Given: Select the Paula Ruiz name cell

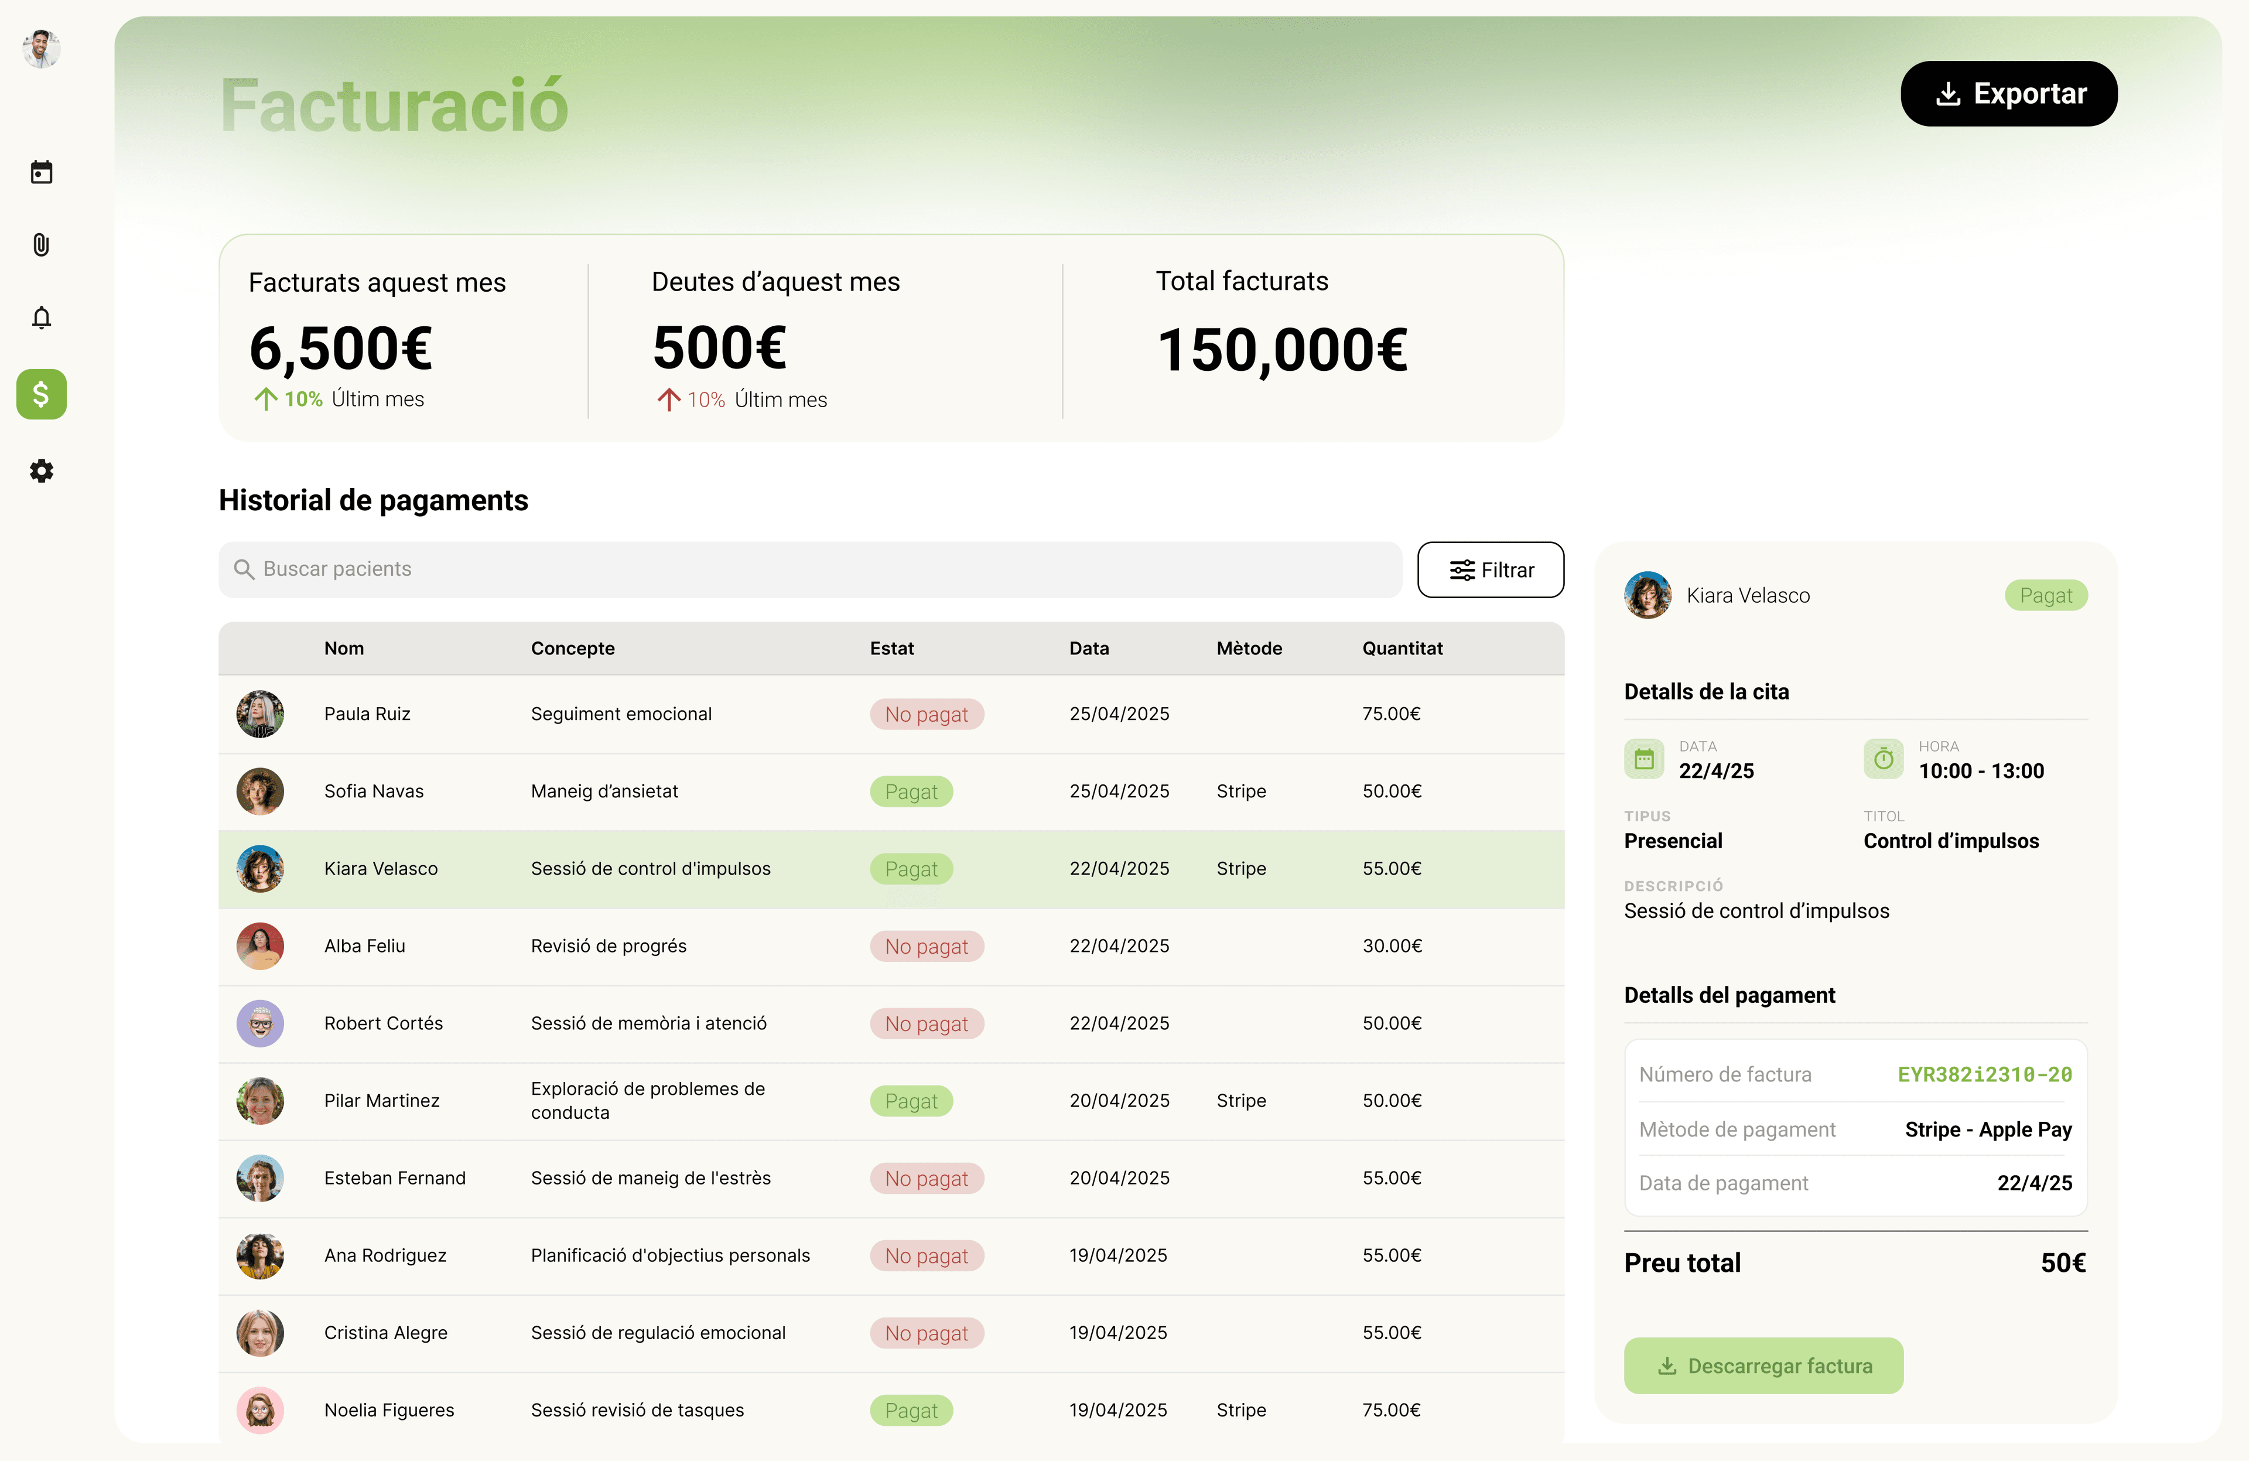Looking at the screenshot, I should tap(367, 714).
